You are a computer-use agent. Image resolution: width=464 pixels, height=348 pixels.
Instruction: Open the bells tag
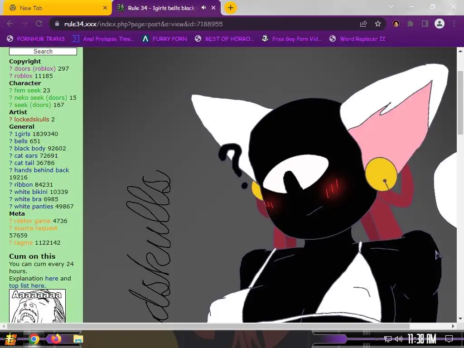click(x=21, y=141)
